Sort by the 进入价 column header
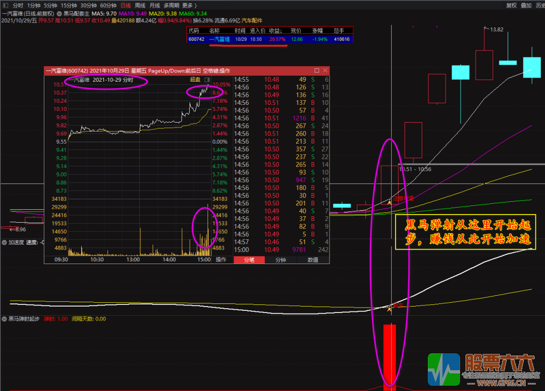Image resolution: width=545 pixels, height=391 pixels. (257, 31)
